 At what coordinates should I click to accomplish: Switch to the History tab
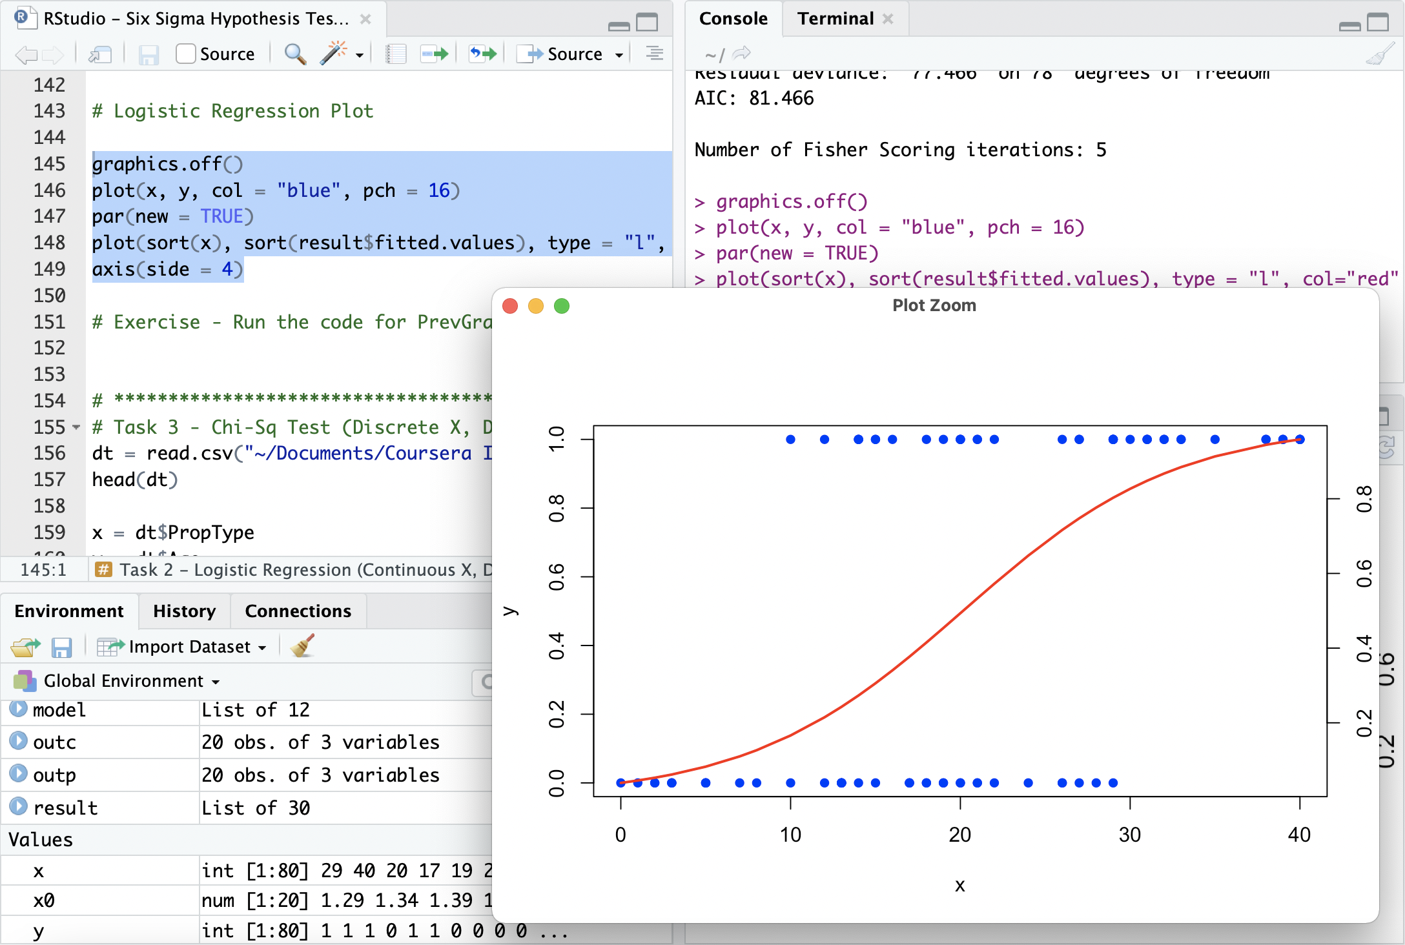[x=183, y=611]
